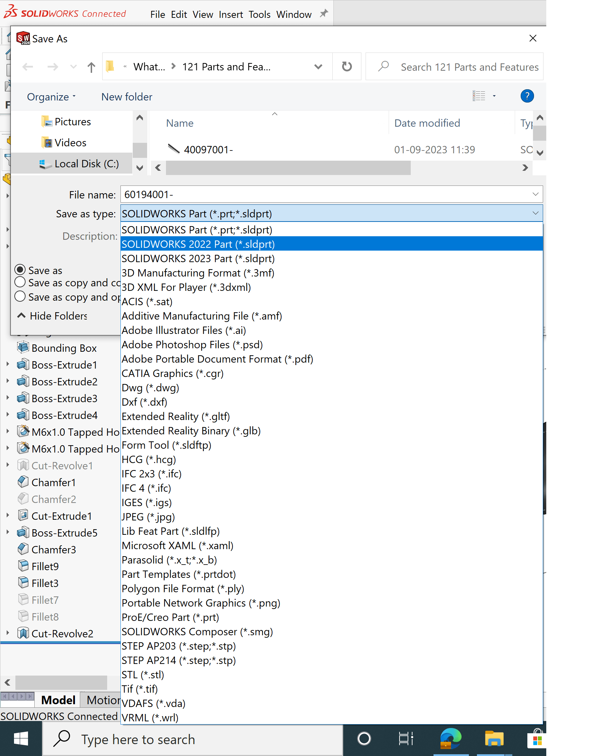This screenshot has width=610, height=756.
Task: Click the first M6x1.0 Tapped Hole icon
Action: pos(23,431)
